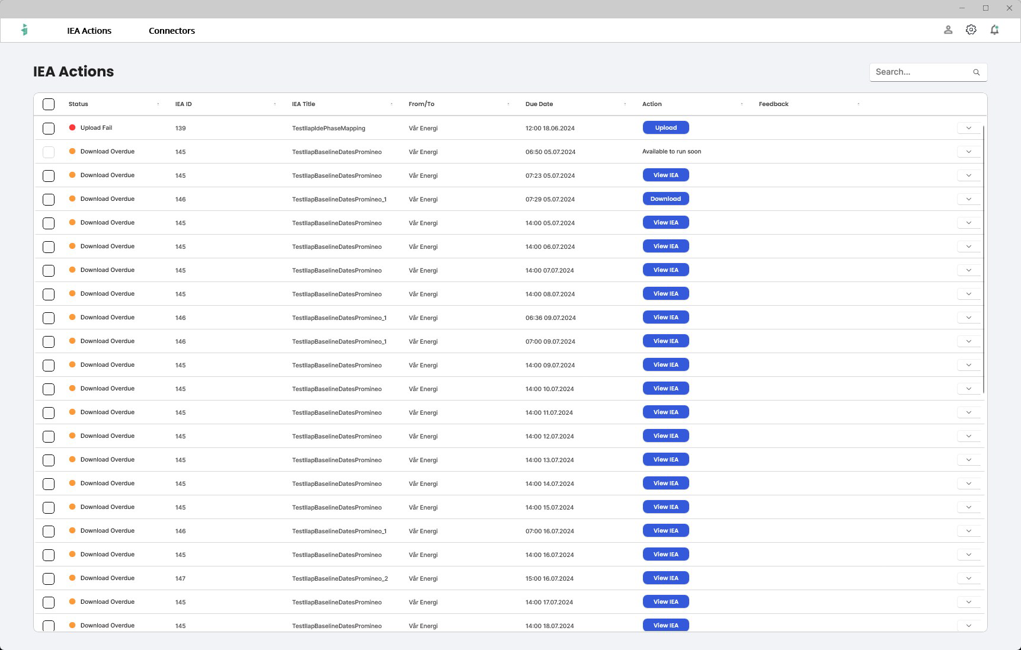Open the Action column menu icon
This screenshot has height=650, width=1021.
point(742,104)
